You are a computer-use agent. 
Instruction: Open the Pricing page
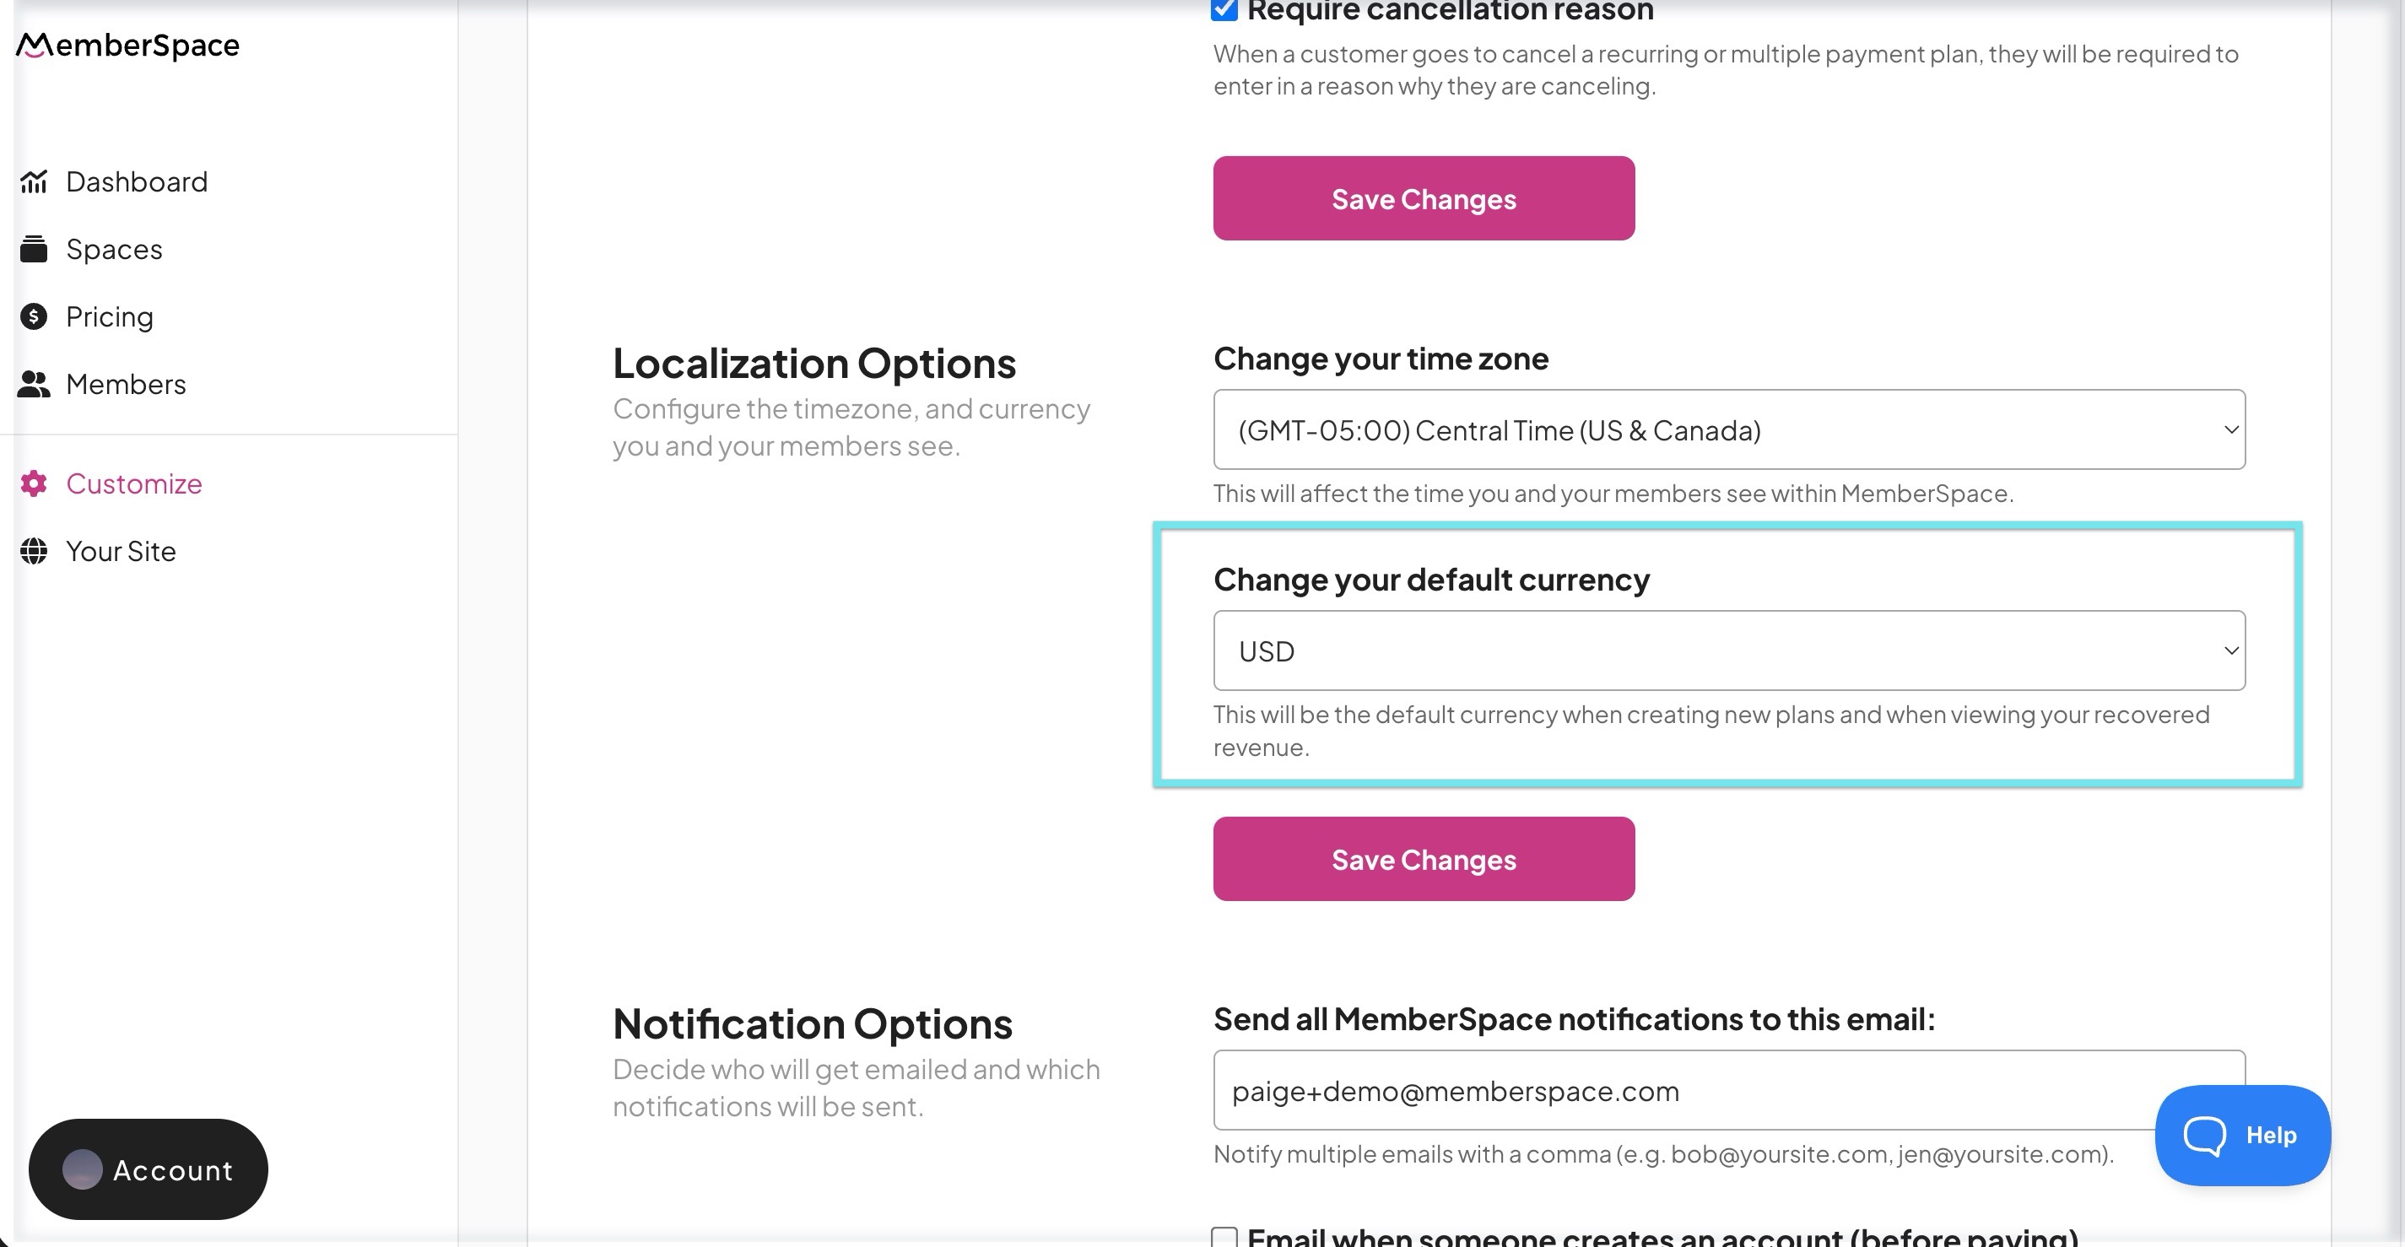pos(109,316)
